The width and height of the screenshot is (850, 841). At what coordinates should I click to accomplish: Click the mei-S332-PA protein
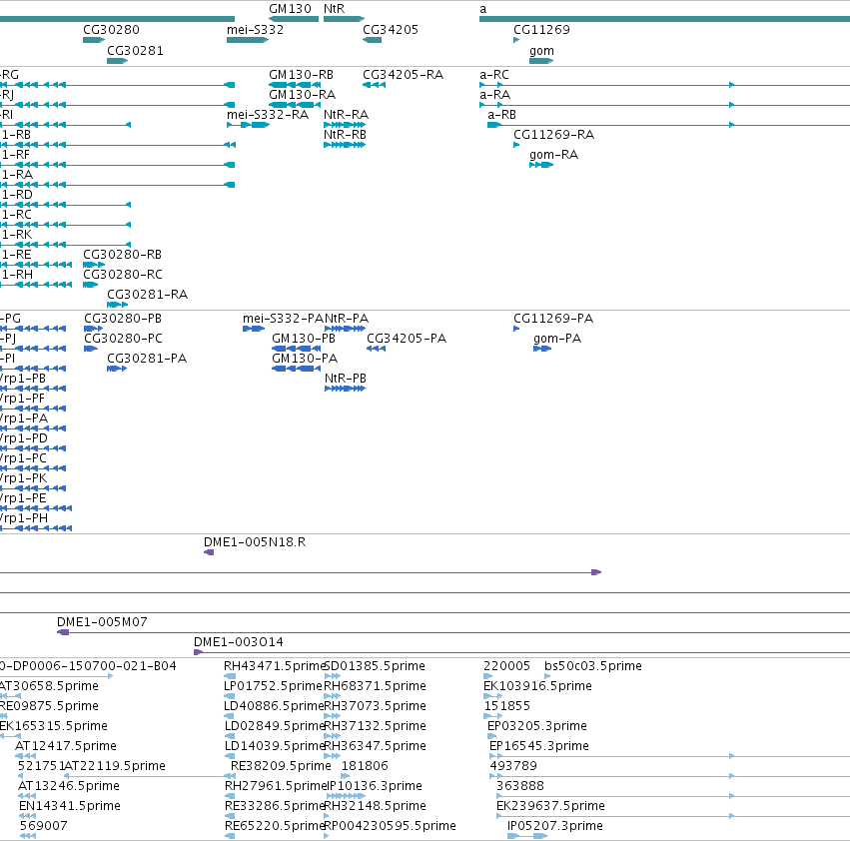[x=254, y=329]
